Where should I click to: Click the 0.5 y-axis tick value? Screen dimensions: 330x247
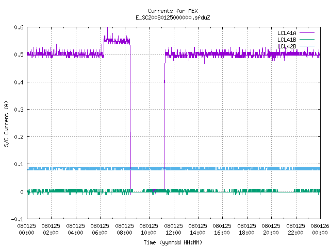(x=19, y=55)
